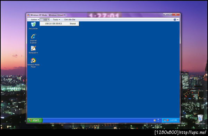Open Notepad++ desktop shortcut

coord(33,50)
